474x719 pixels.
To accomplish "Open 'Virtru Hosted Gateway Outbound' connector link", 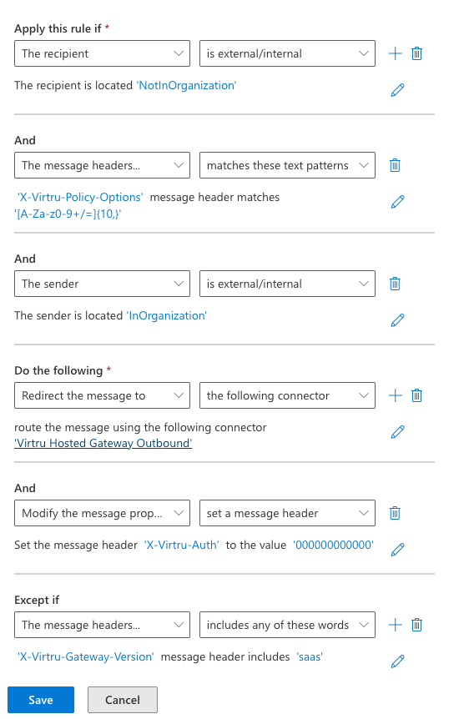I will [x=103, y=444].
